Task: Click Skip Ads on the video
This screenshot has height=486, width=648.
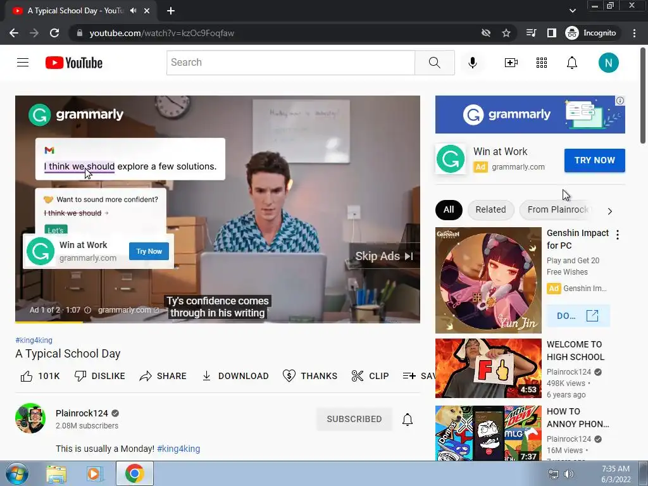Action: click(384, 256)
